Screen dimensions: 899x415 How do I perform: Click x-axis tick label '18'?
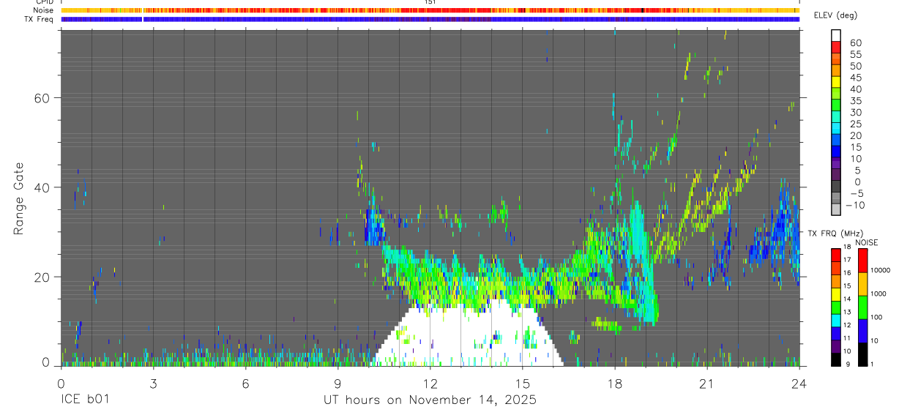pos(614,384)
